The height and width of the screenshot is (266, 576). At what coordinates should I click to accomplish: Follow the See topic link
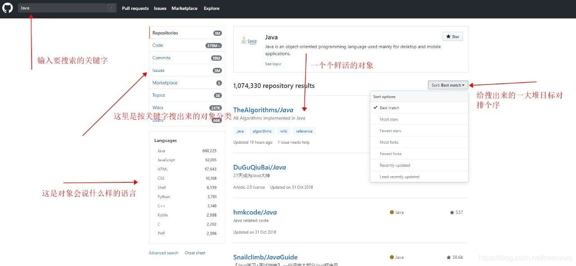(x=273, y=64)
